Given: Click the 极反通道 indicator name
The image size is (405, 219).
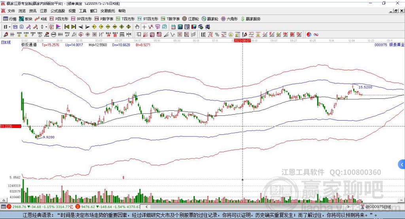Looking at the screenshot, I should pyautogui.click(x=29, y=45).
